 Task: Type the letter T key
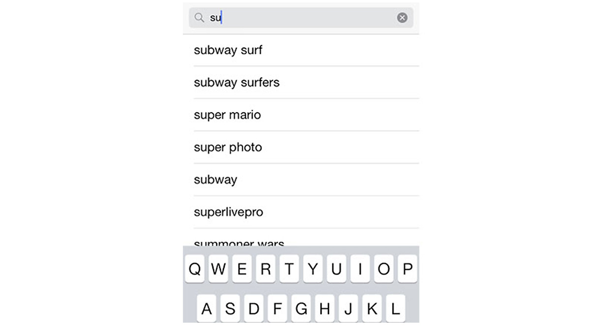coord(289,269)
